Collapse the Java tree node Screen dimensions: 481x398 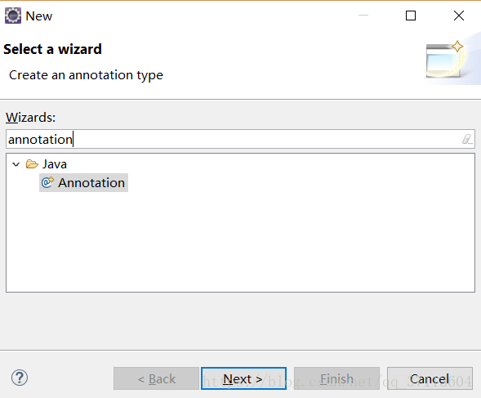[16, 164]
